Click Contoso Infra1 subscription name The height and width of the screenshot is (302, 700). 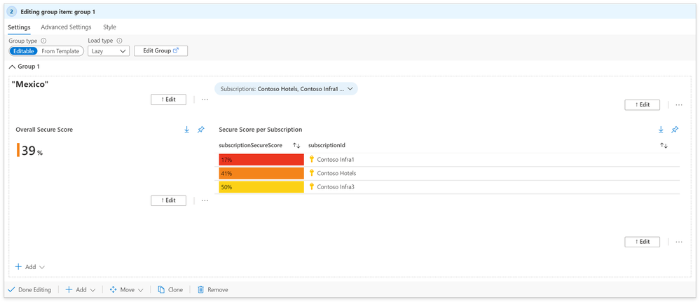tap(335, 160)
